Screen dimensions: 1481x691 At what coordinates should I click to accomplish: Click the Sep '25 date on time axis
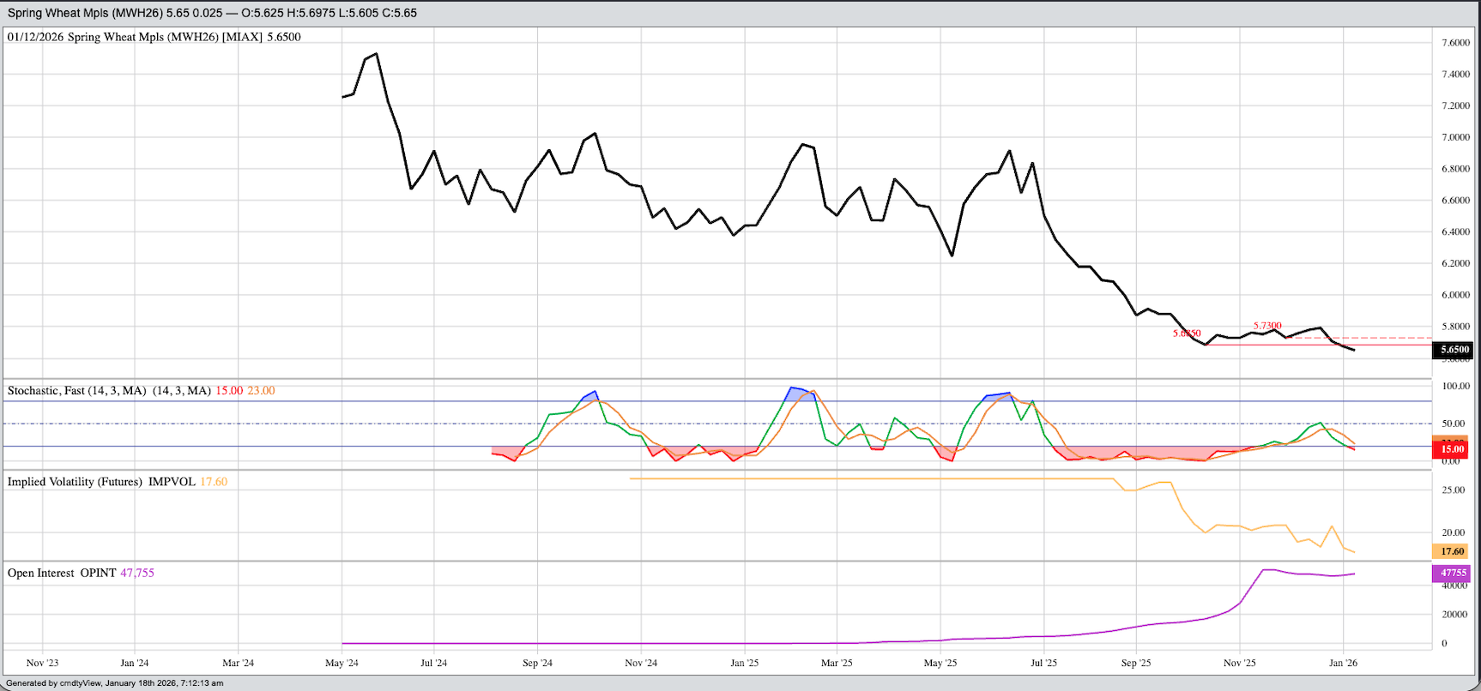click(1135, 663)
